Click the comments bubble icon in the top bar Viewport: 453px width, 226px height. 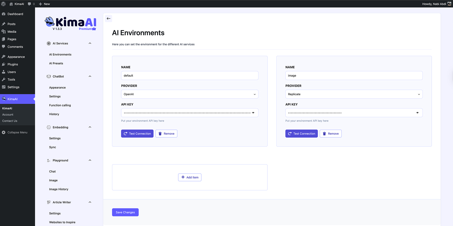(x=30, y=4)
